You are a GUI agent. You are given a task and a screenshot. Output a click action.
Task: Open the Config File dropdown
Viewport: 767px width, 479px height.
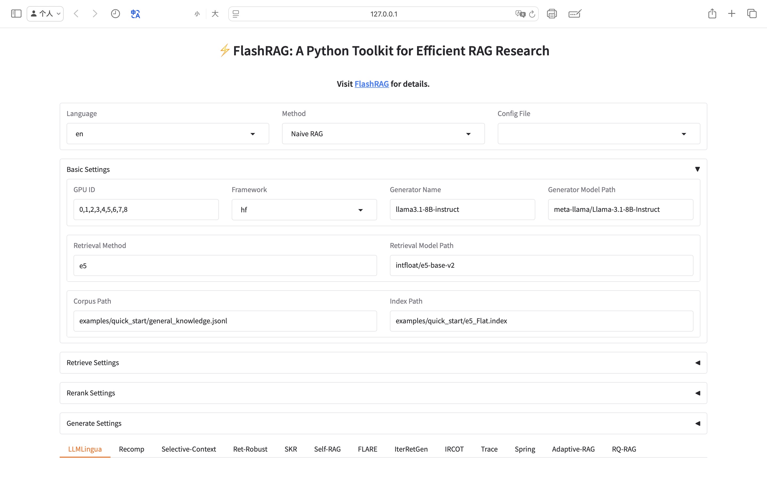[598, 134]
